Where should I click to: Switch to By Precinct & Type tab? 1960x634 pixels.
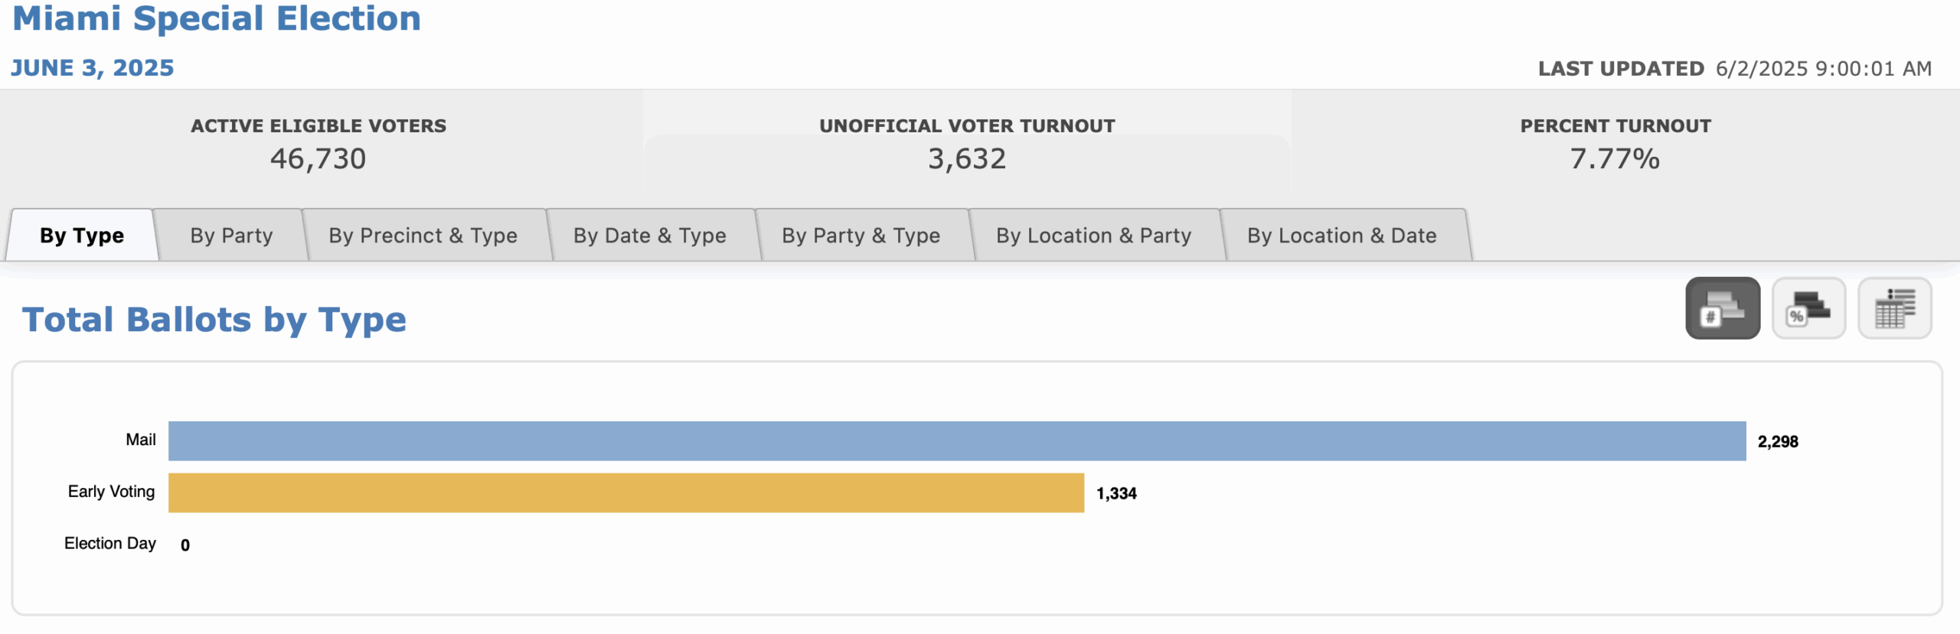(423, 236)
